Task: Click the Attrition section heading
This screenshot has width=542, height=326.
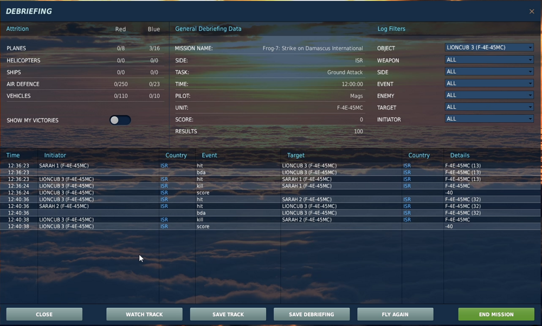Action: tap(17, 29)
